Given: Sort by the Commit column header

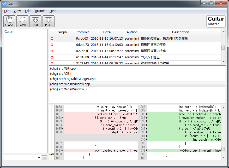Looking at the screenshot, I should tap(83, 32).
